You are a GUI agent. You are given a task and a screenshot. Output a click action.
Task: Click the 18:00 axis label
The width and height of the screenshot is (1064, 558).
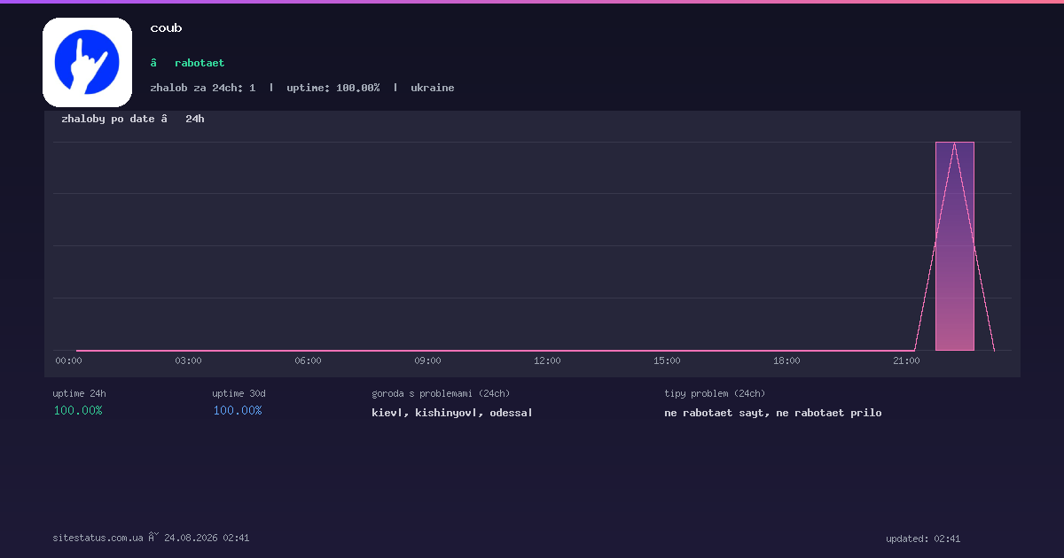tap(786, 360)
